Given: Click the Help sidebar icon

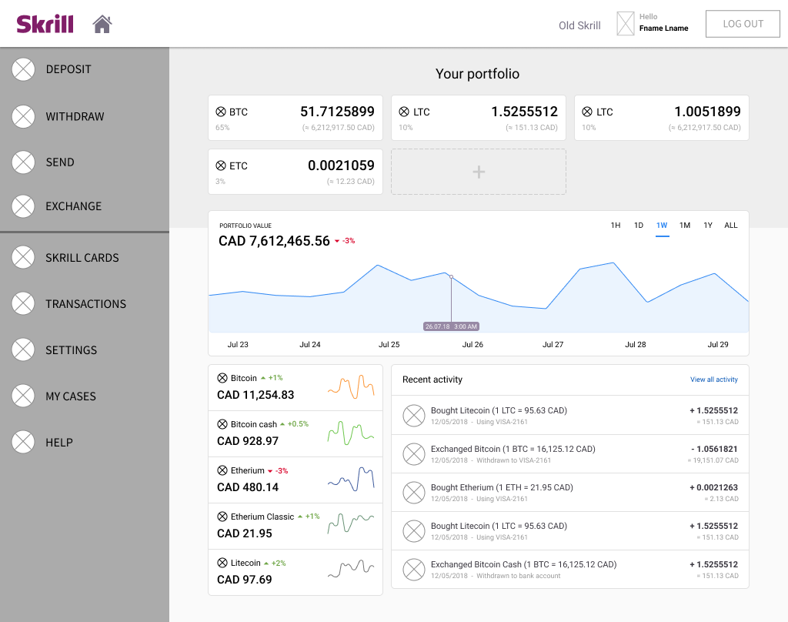Looking at the screenshot, I should pyautogui.click(x=23, y=443).
